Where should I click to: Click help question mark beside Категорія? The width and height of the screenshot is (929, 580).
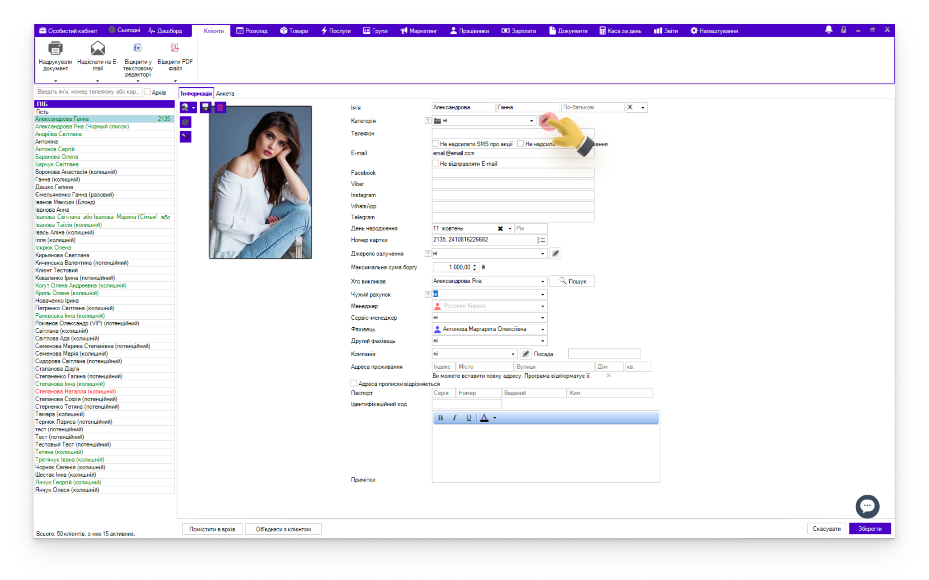(427, 121)
